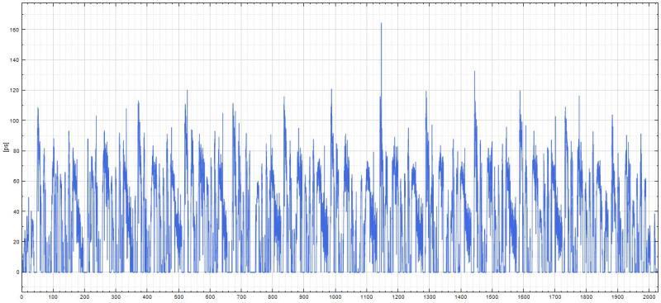Click the 120 y-axis tick label
The height and width of the screenshot is (303, 661).
[15, 90]
